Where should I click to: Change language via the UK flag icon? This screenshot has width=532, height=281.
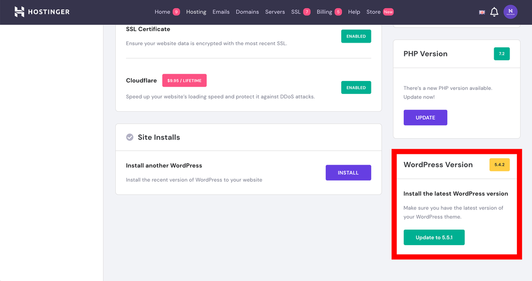coord(482,12)
